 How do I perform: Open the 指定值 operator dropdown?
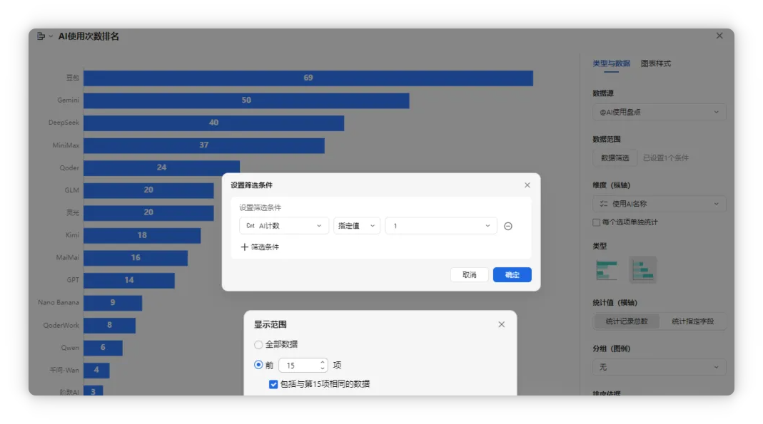coord(356,226)
